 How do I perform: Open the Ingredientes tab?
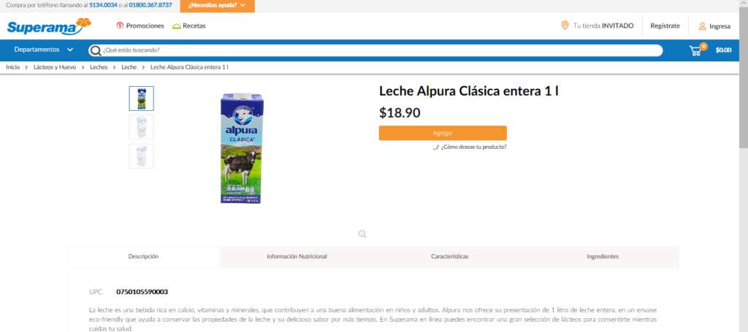pyautogui.click(x=603, y=257)
